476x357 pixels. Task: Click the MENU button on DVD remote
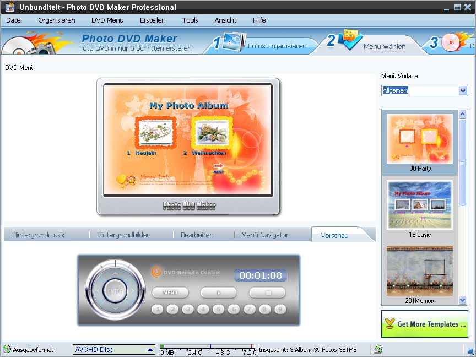(x=170, y=293)
